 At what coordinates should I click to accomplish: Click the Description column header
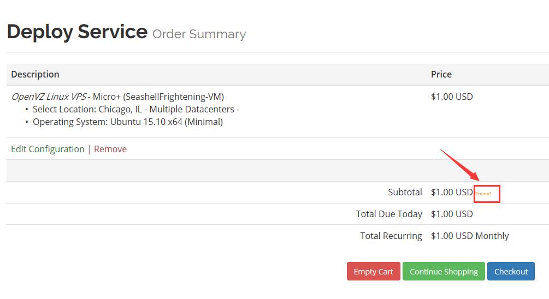click(35, 74)
